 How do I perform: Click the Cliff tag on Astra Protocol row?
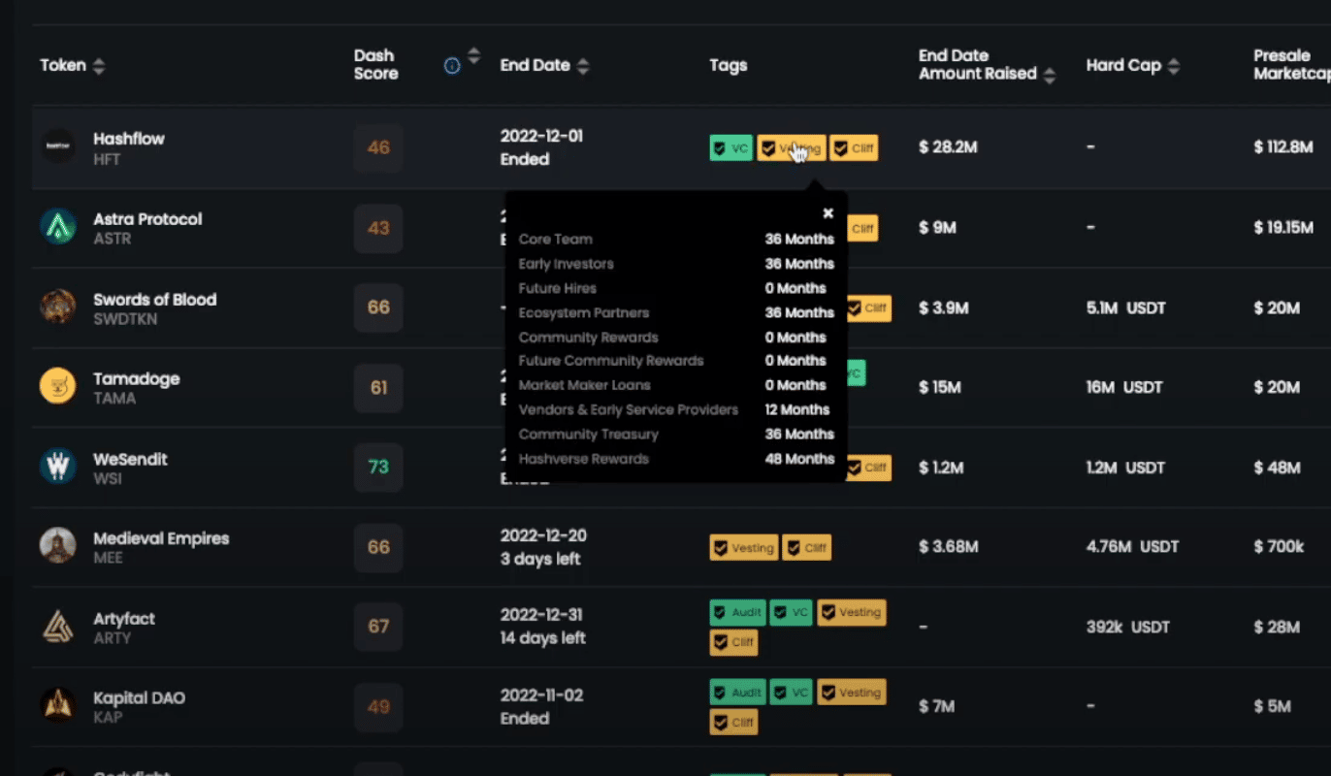(x=862, y=229)
